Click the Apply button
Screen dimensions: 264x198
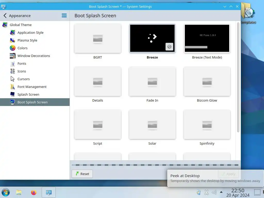tap(228, 174)
